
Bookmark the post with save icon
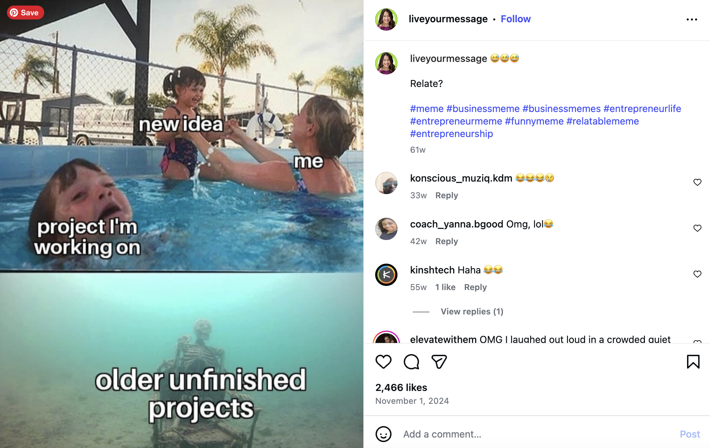click(693, 362)
